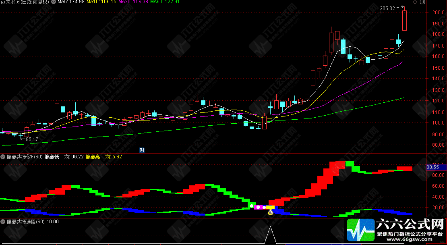Click the 150.0 price axis label
Screen dimensions: 447x245
438,68
